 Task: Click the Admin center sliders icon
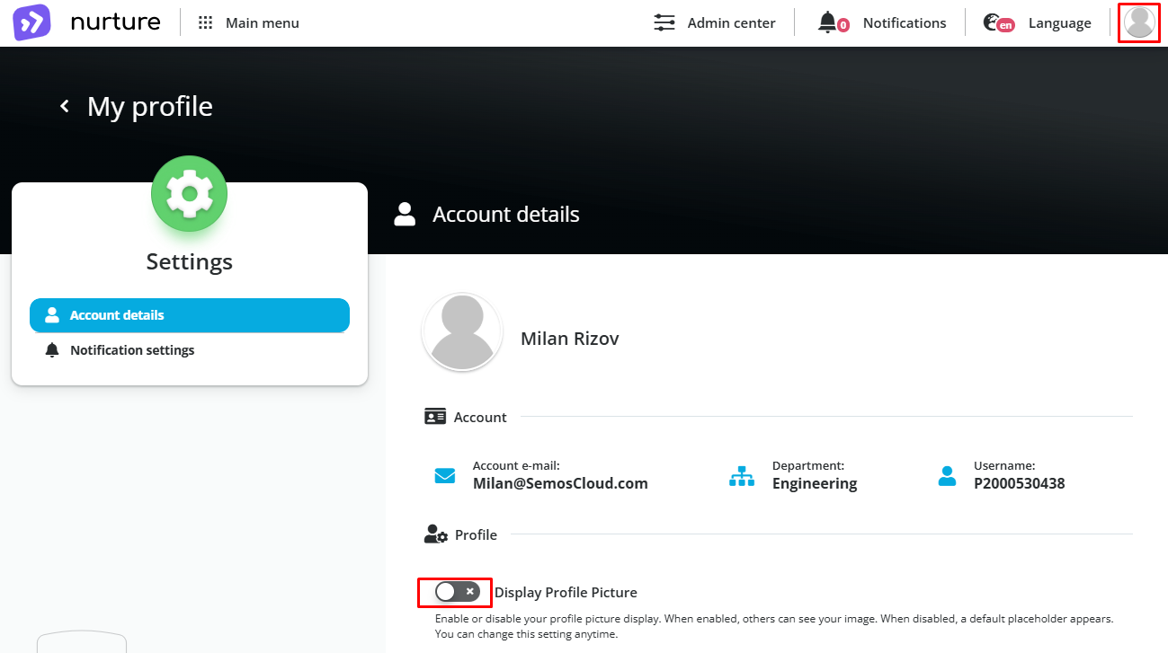pyautogui.click(x=664, y=22)
